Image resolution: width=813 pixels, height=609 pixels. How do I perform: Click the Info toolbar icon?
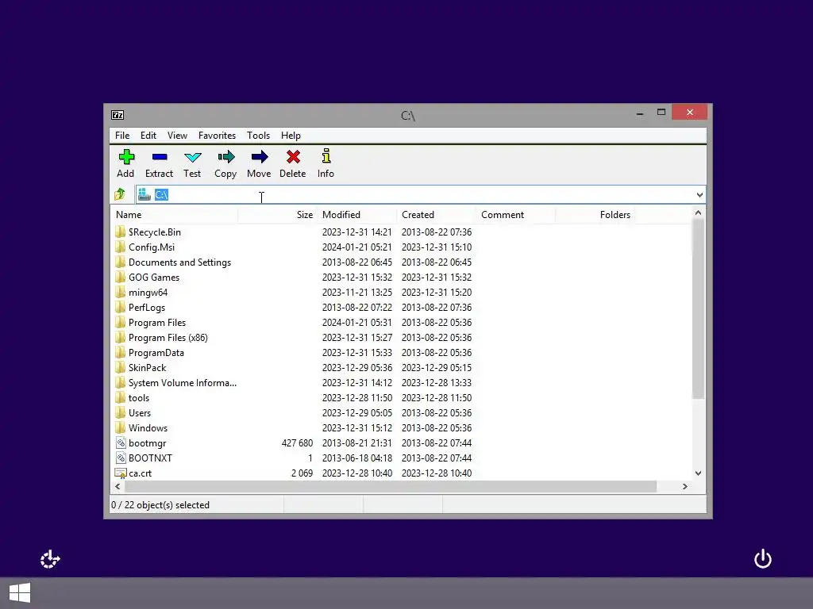pyautogui.click(x=326, y=156)
